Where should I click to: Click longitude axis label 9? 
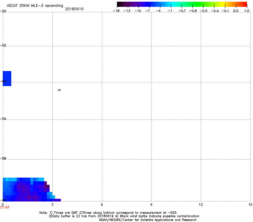[151, 205]
